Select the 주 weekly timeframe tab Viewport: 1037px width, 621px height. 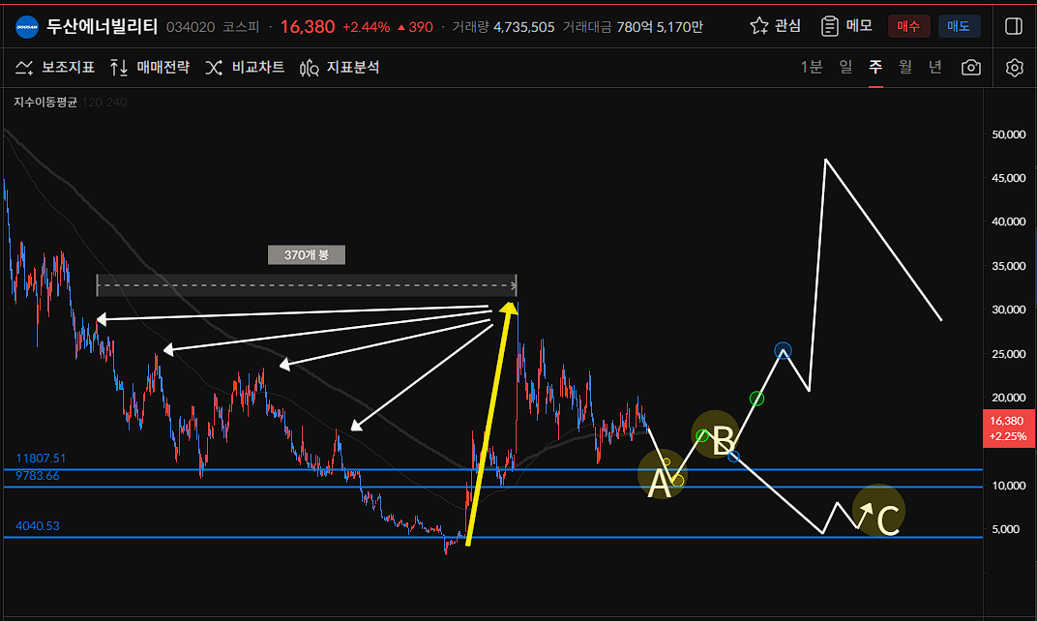pyautogui.click(x=875, y=67)
